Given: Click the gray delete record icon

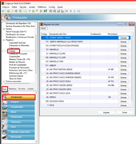Looking at the screenshot, I should click(x=16, y=11).
